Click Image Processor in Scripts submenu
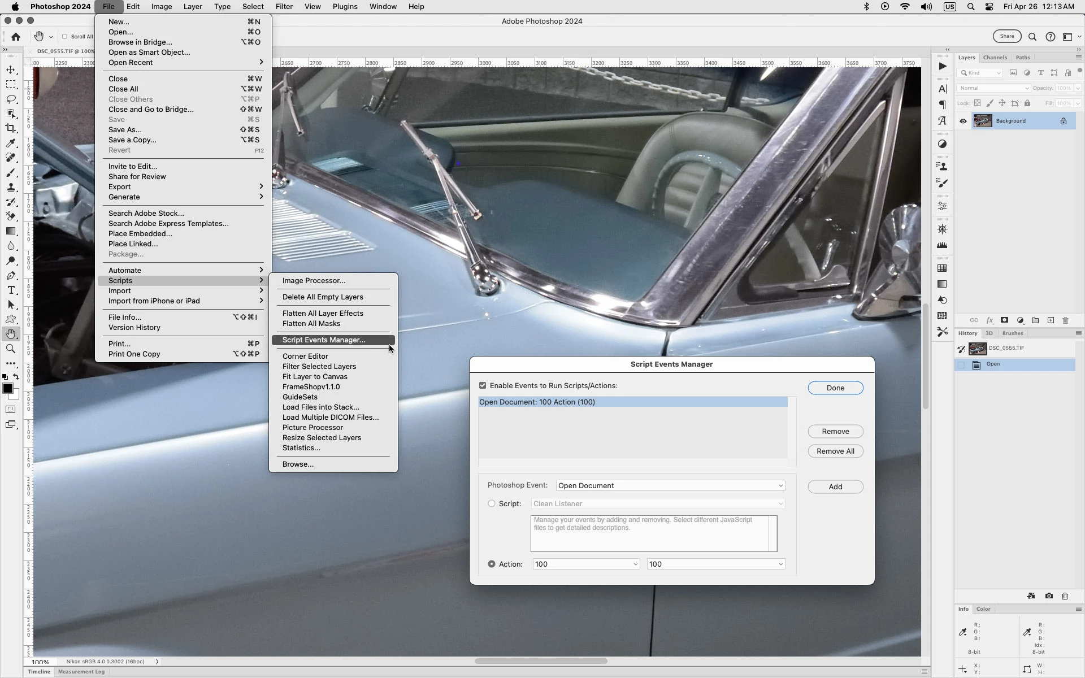The width and height of the screenshot is (1085, 678). click(x=314, y=281)
